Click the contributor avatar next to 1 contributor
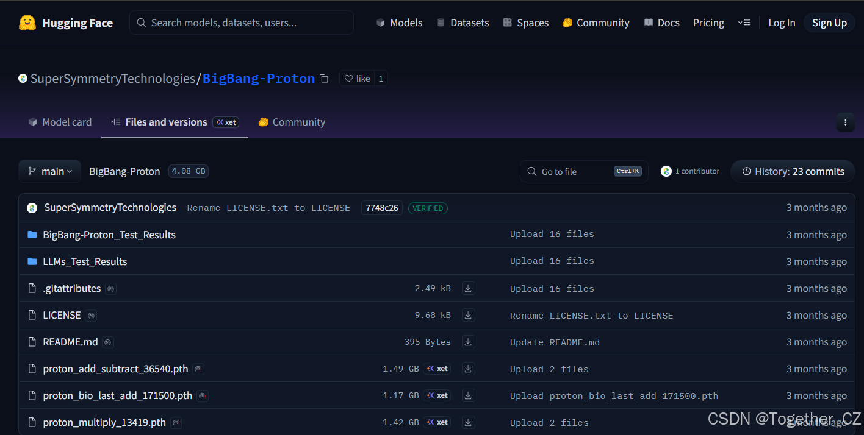This screenshot has width=864, height=435. tap(666, 171)
